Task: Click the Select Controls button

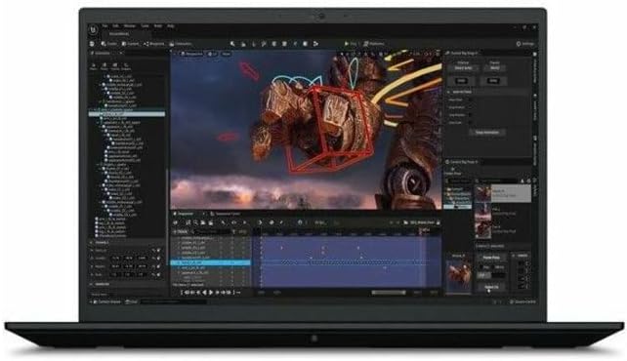Action: [491, 287]
